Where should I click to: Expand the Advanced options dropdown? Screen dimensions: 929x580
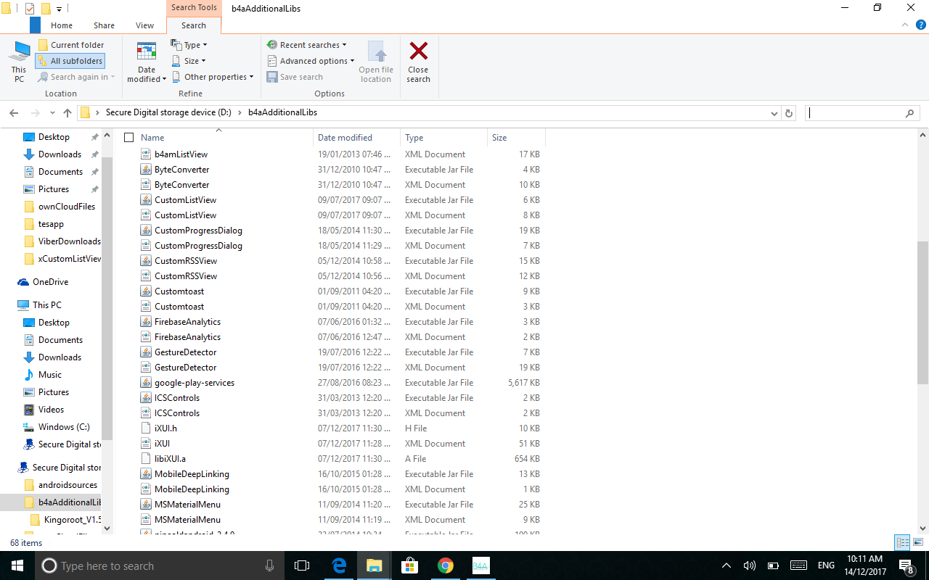click(x=311, y=61)
